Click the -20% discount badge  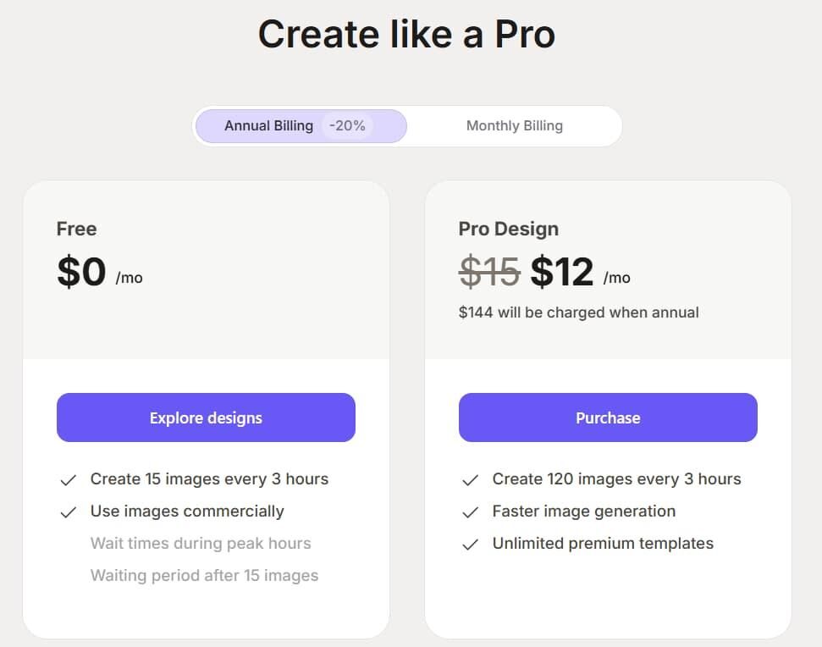[x=347, y=126]
